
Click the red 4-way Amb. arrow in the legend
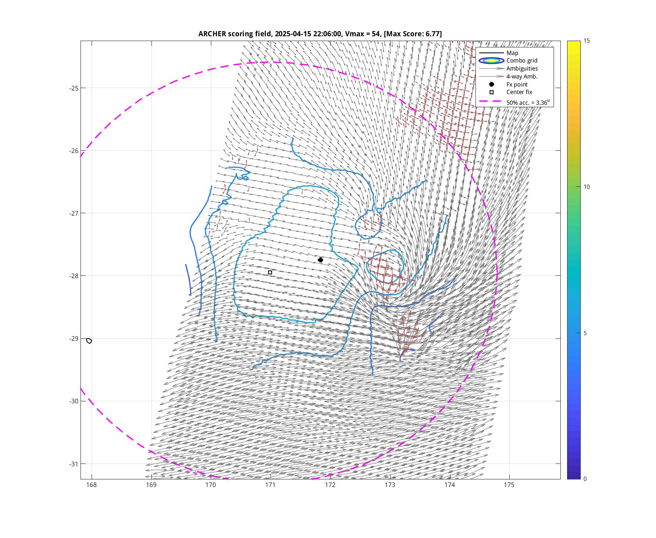(491, 77)
